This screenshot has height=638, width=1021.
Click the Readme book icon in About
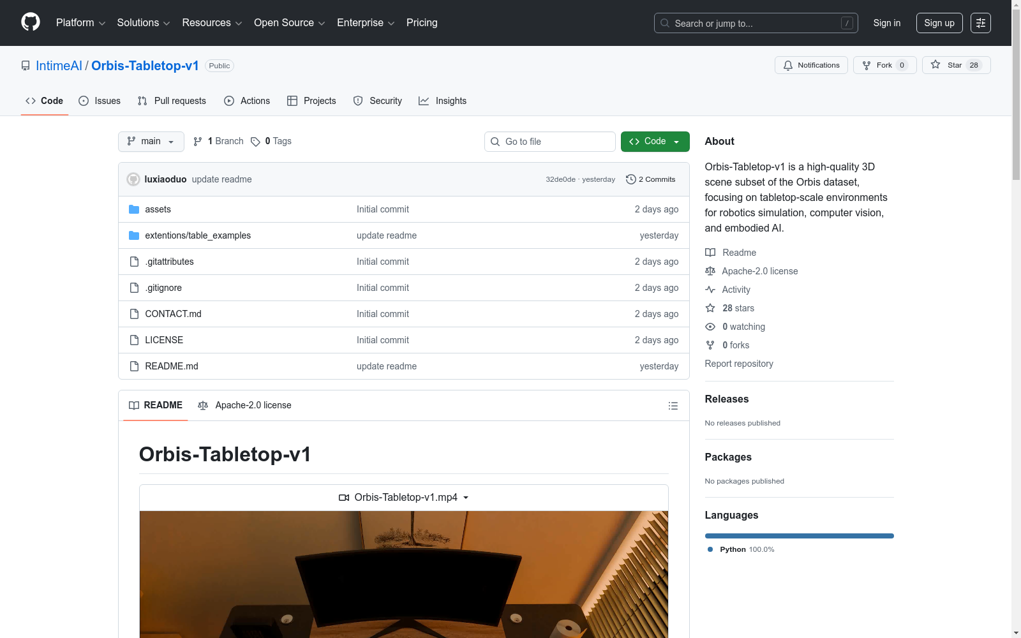pyautogui.click(x=710, y=253)
